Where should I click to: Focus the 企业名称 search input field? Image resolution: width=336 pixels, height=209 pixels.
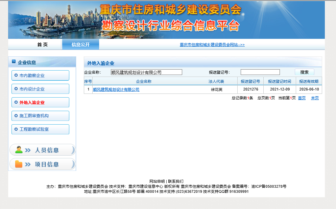(x=146, y=72)
